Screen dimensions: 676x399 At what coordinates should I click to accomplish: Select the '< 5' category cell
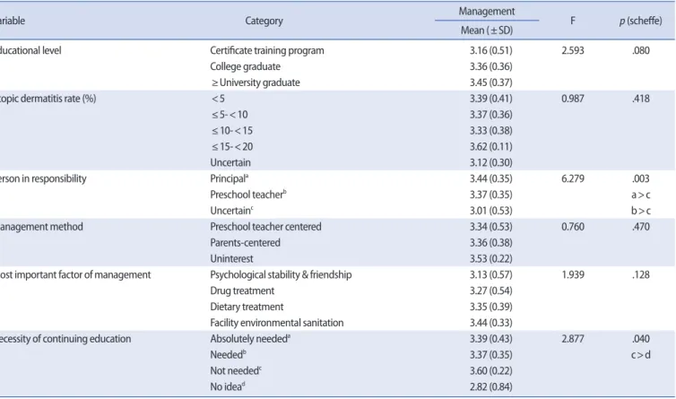[x=218, y=99]
